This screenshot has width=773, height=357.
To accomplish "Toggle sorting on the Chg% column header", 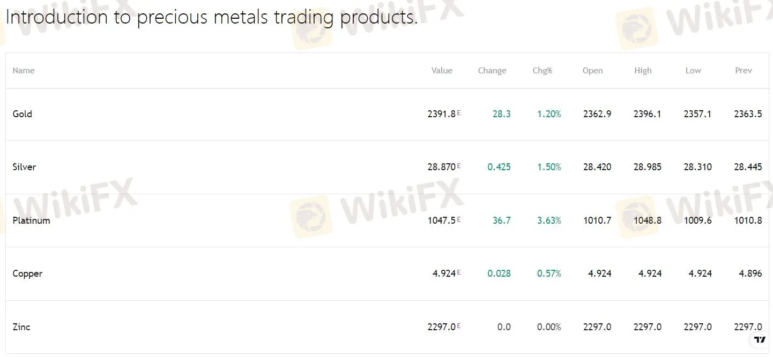I will point(542,70).
